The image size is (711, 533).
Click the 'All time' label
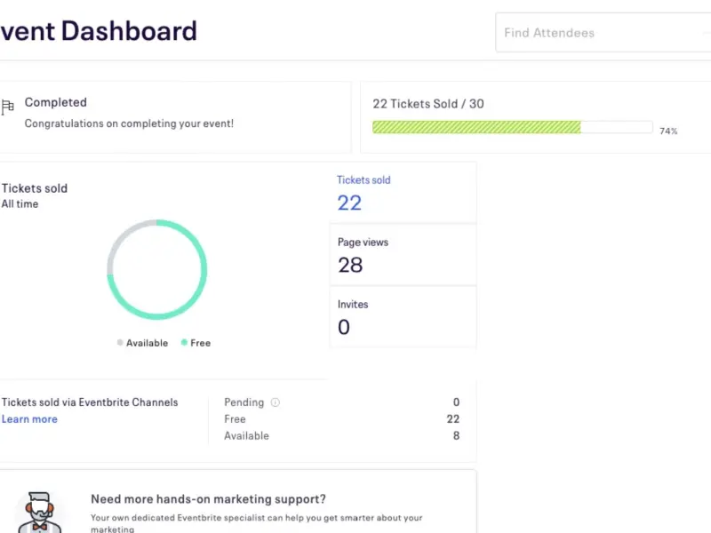point(20,204)
